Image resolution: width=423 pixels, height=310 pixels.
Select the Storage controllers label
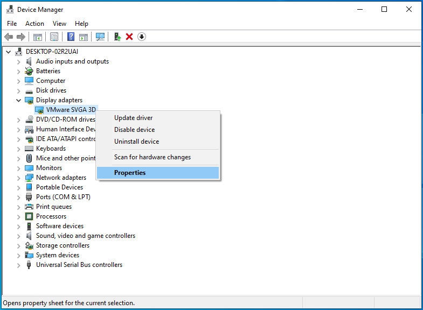tap(63, 245)
